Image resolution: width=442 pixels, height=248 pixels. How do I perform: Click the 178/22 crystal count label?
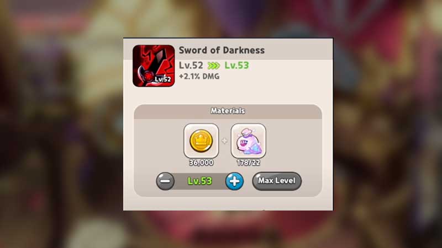tap(248, 163)
